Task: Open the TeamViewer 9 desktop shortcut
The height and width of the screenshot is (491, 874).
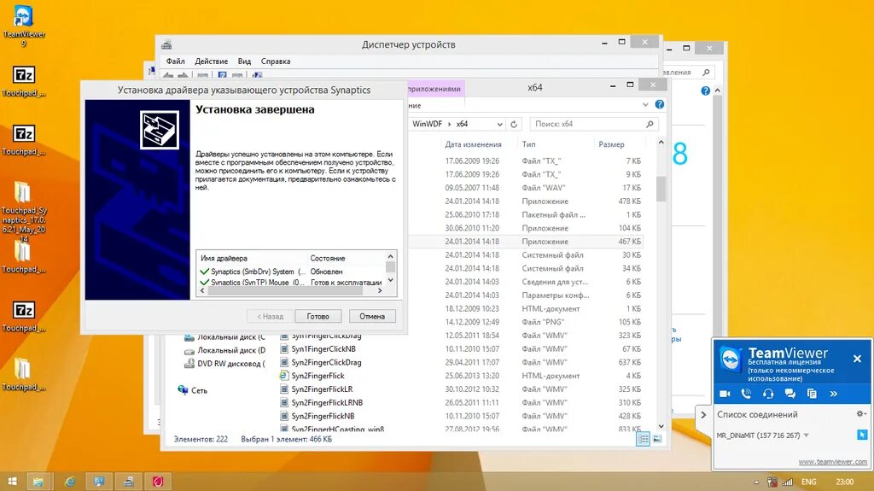Action: (23, 25)
